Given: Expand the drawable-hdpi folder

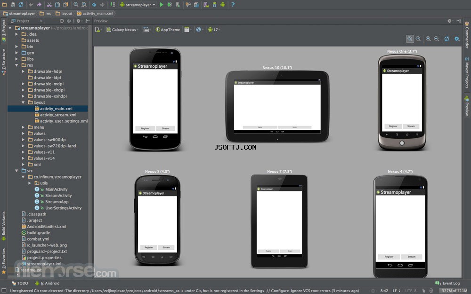Looking at the screenshot, I should pyautogui.click(x=23, y=72).
